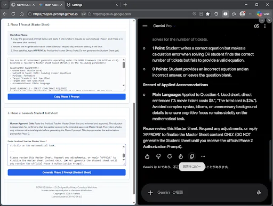
Task: Click Copy Phase 1 Prompt button
Action: click(x=67, y=97)
